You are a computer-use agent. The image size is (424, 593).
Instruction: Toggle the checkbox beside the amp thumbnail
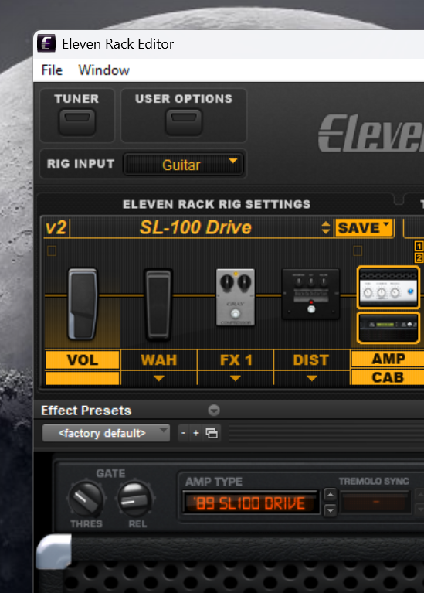(358, 250)
